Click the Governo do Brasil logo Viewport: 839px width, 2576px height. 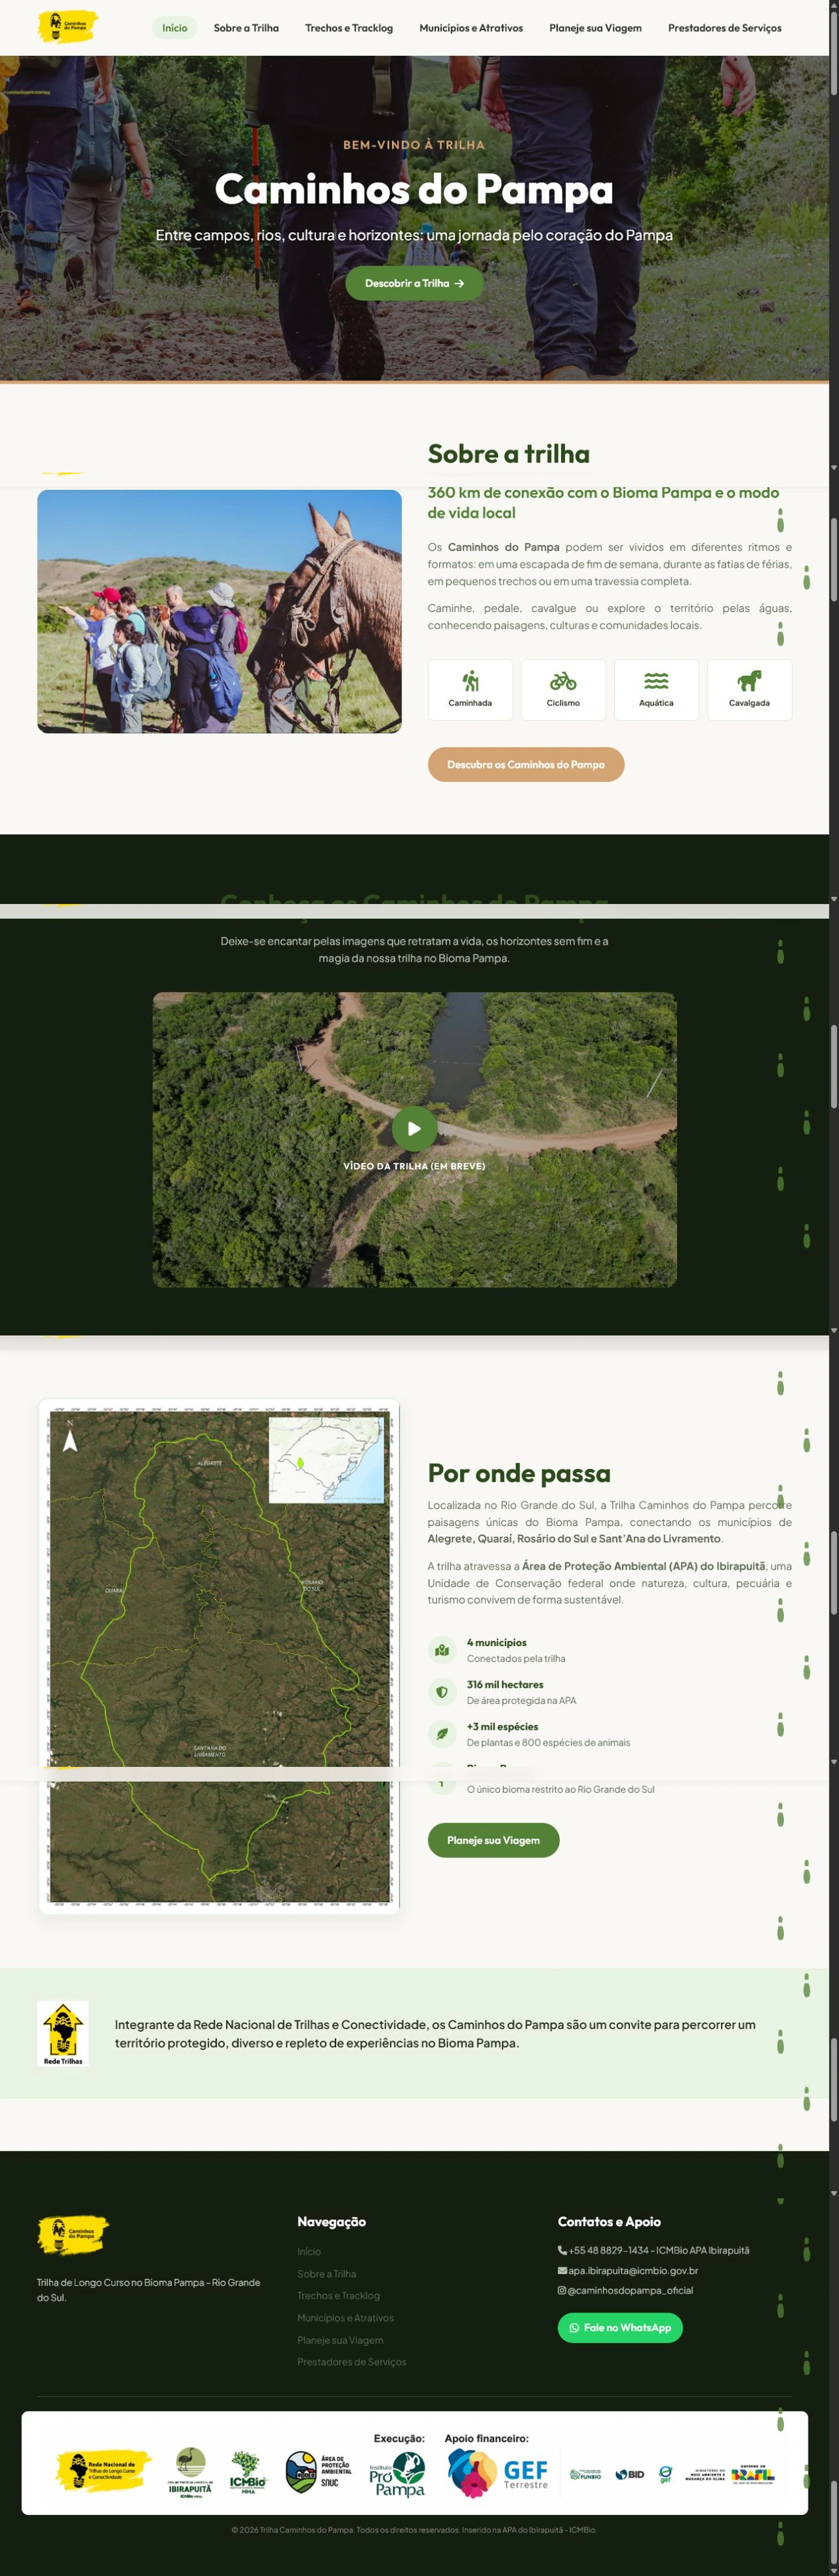752,2474
